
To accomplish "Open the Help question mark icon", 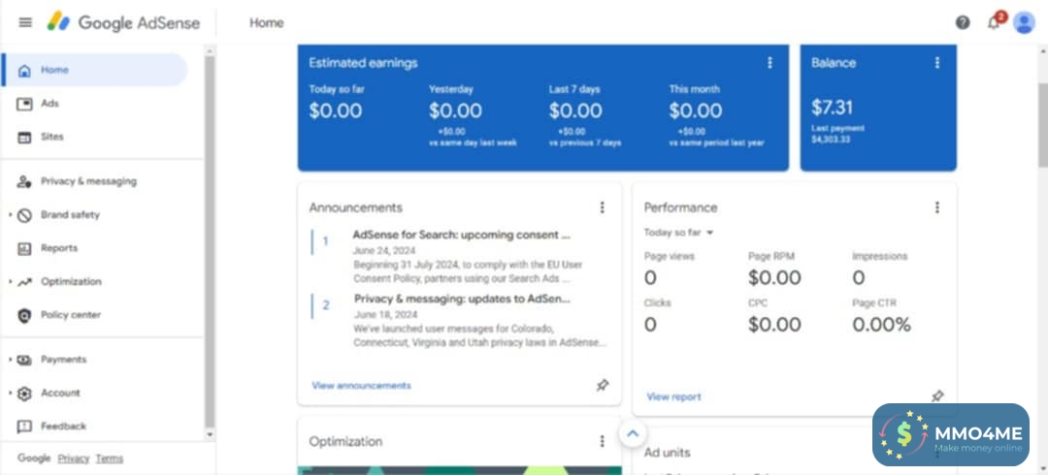I will point(963,22).
